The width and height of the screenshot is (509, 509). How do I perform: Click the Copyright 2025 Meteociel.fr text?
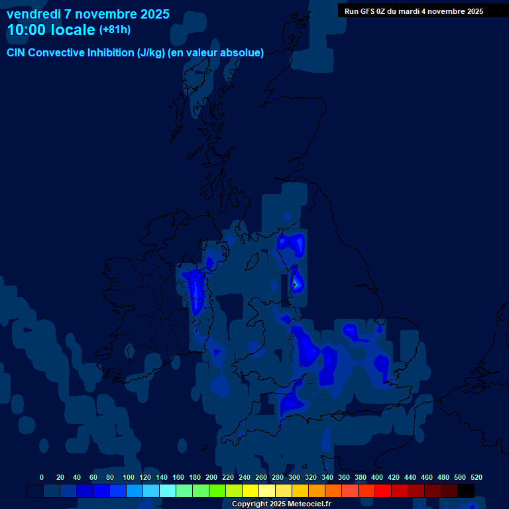point(281,504)
